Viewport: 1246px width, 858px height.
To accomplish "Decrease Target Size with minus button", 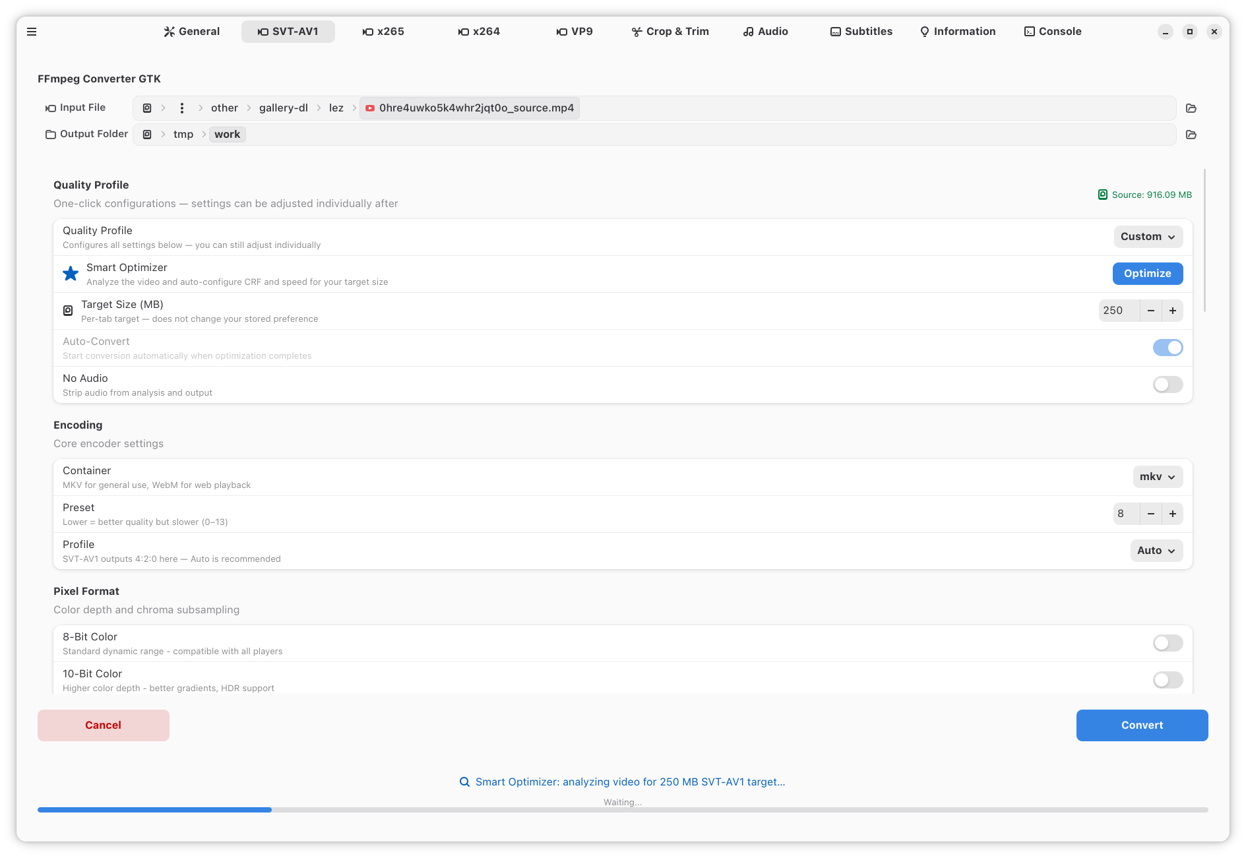I will click(x=1151, y=311).
